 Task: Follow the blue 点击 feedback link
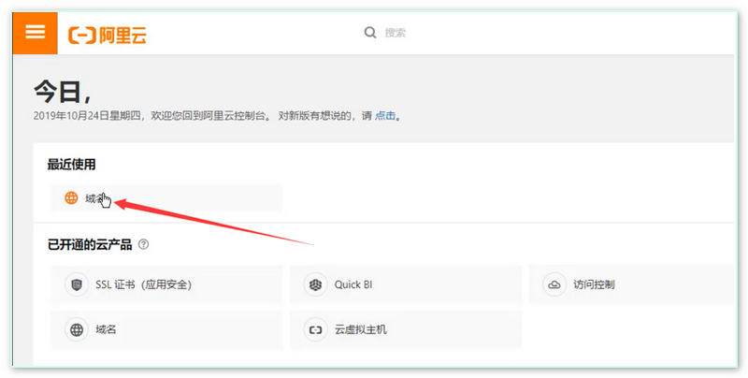point(384,116)
